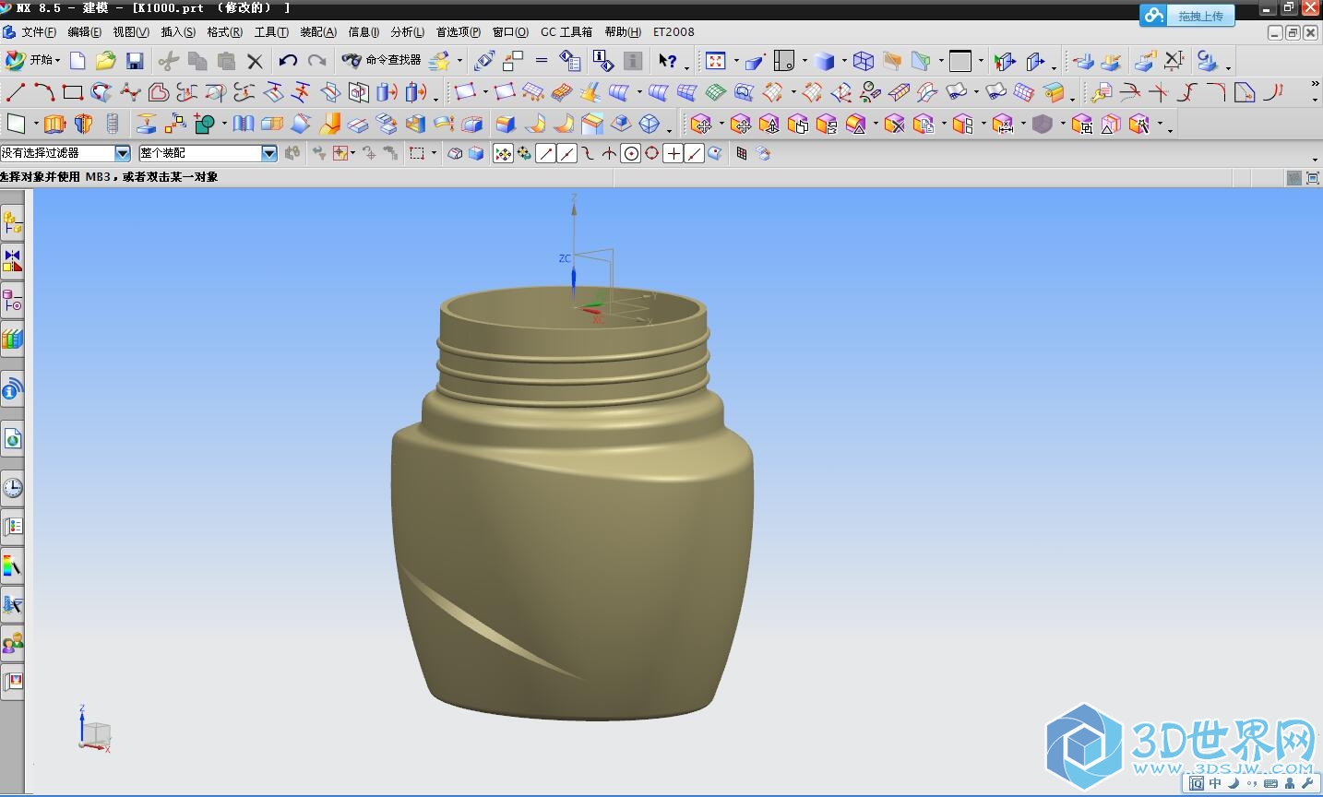Expand the 开始 start dropdown arrow

pyautogui.click(x=58, y=61)
